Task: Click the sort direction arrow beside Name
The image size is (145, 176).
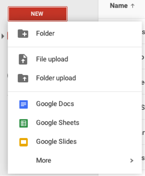Action: (133, 6)
